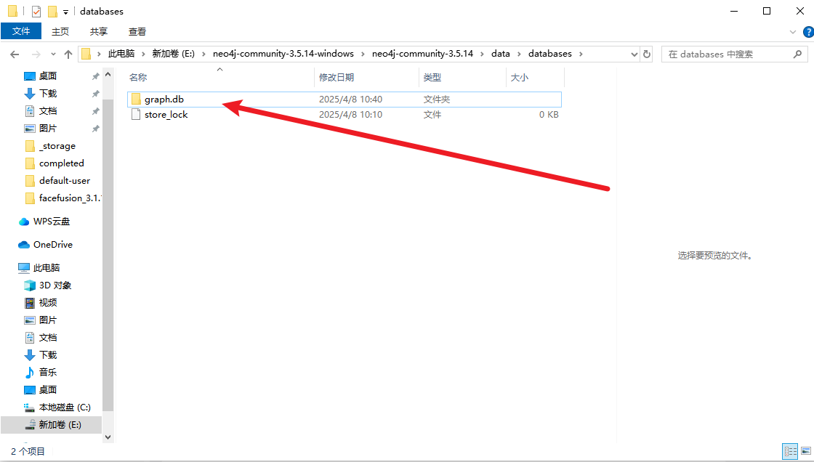Click in the databases search box

coord(727,54)
